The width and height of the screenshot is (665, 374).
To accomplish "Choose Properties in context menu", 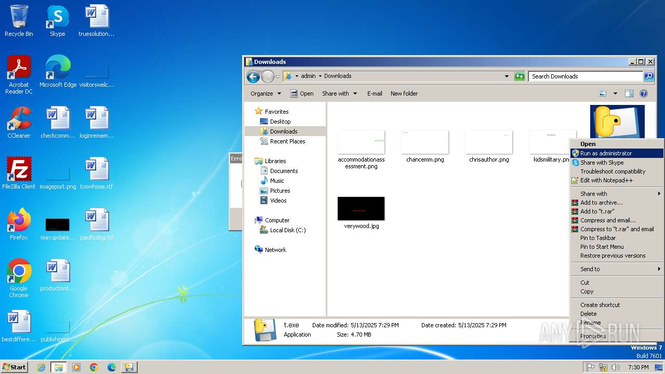I will click(617, 336).
